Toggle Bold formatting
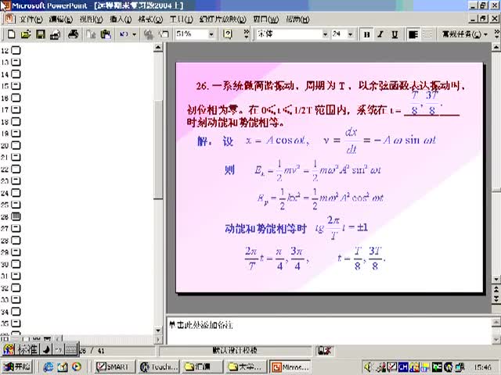The height and width of the screenshot is (375, 501). [x=366, y=34]
